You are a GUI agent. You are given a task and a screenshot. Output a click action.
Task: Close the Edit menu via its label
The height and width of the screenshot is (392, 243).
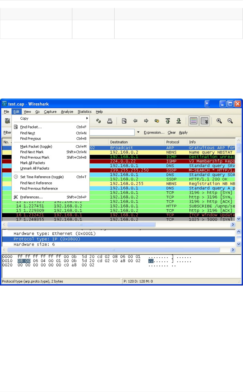point(16,112)
